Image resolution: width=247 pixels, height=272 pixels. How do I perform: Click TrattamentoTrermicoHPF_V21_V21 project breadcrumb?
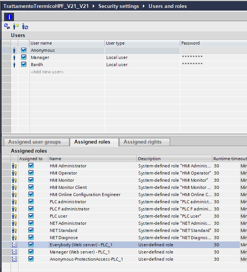pyautogui.click(x=46, y=6)
